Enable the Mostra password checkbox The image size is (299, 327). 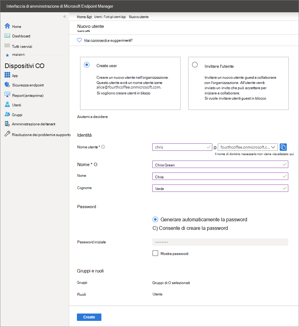[155, 253]
